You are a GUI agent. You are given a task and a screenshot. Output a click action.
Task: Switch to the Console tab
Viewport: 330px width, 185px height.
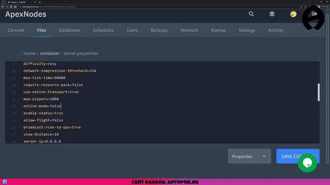coord(16,30)
